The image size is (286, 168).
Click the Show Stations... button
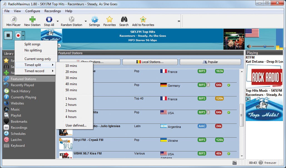(x=89, y=62)
